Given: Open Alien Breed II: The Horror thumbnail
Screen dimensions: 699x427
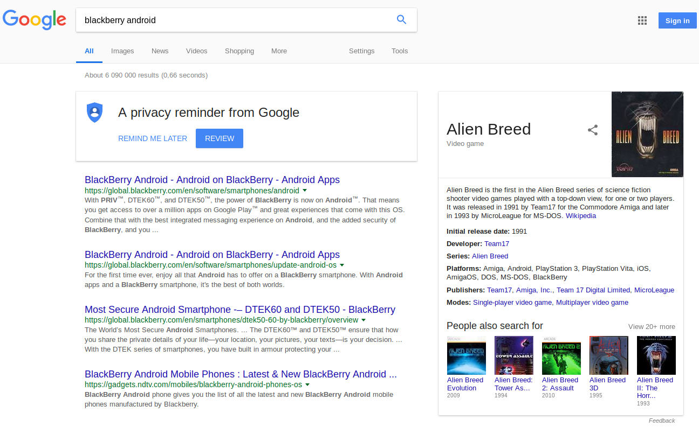Looking at the screenshot, I should tap(656, 355).
